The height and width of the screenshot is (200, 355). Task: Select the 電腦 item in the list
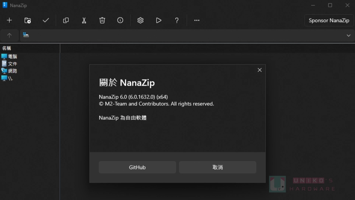[9, 56]
